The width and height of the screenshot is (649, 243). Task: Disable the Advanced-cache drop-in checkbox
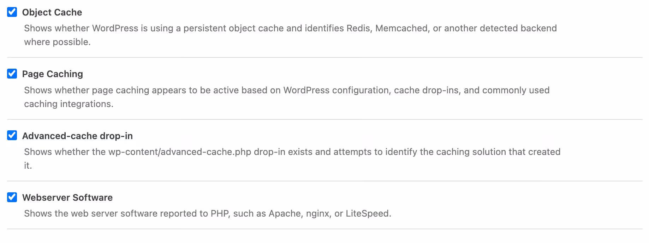(x=12, y=135)
